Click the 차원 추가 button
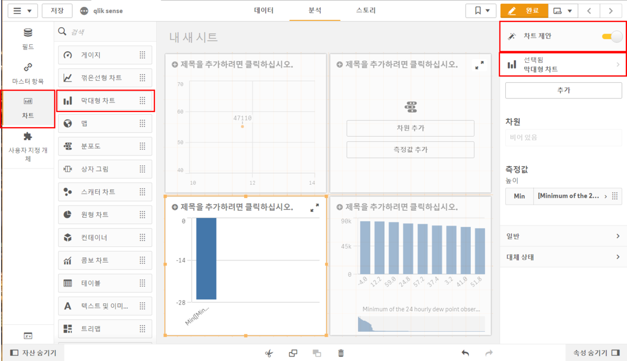 (410, 128)
